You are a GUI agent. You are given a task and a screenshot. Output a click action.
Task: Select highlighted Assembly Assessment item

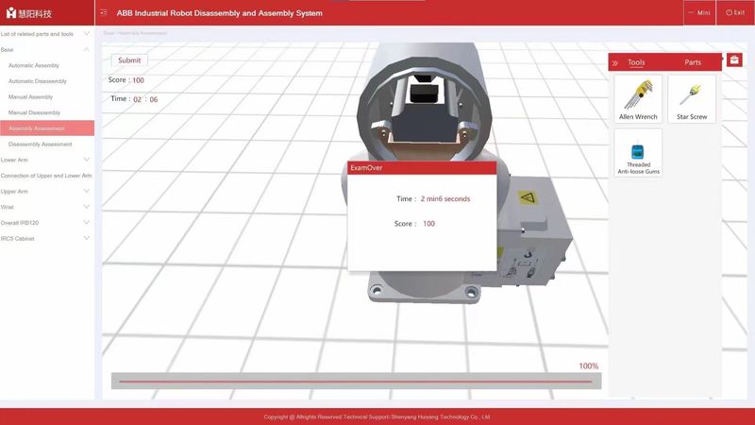[46, 128]
